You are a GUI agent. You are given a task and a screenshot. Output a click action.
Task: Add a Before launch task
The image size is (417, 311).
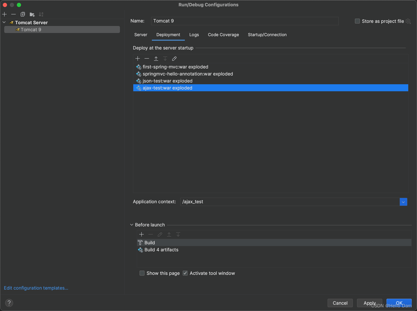[x=141, y=234]
